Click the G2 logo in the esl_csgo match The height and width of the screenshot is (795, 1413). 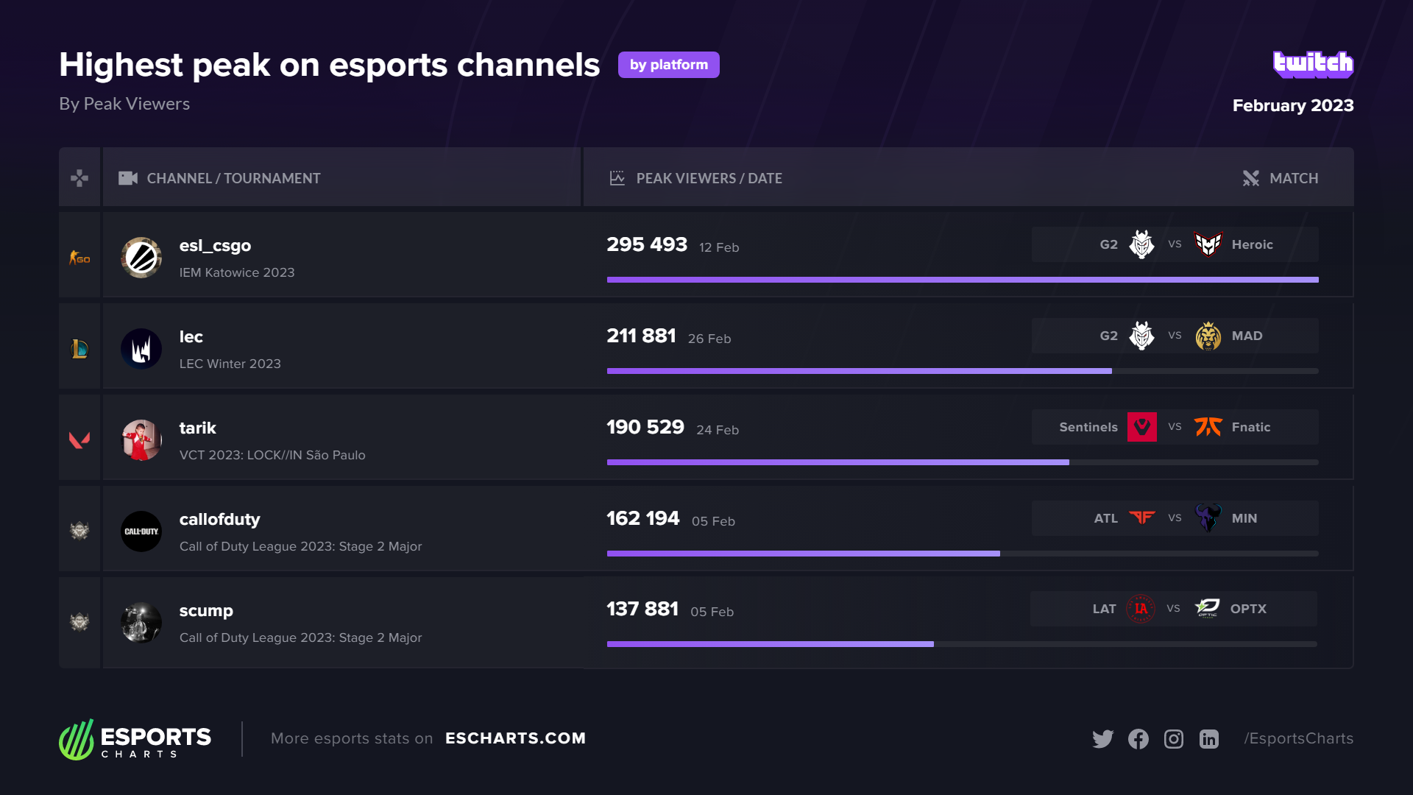click(1141, 244)
